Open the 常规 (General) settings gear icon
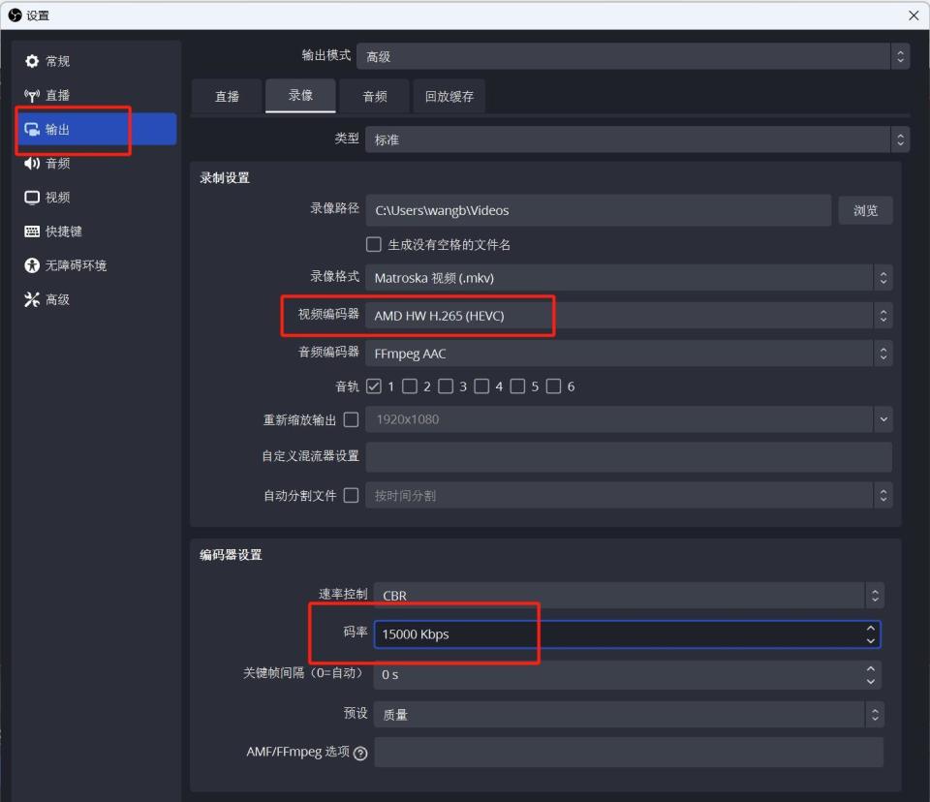This screenshot has width=930, height=802. pyautogui.click(x=32, y=61)
